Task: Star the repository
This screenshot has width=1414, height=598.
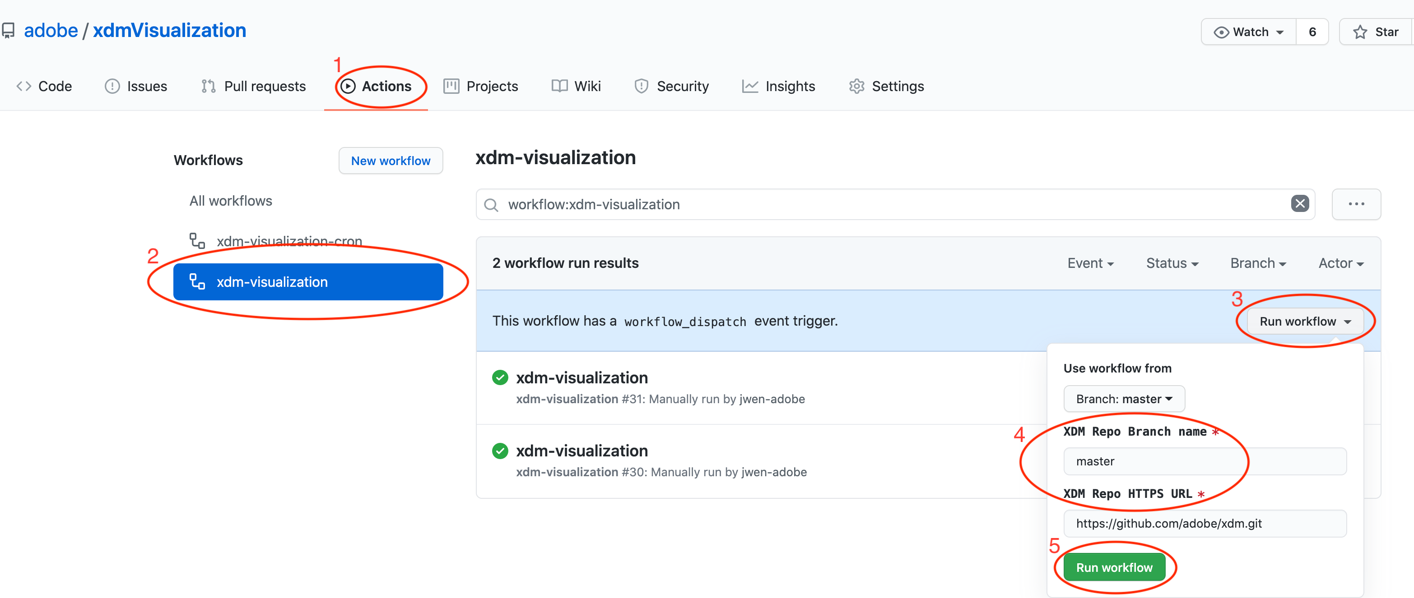Action: pyautogui.click(x=1376, y=32)
